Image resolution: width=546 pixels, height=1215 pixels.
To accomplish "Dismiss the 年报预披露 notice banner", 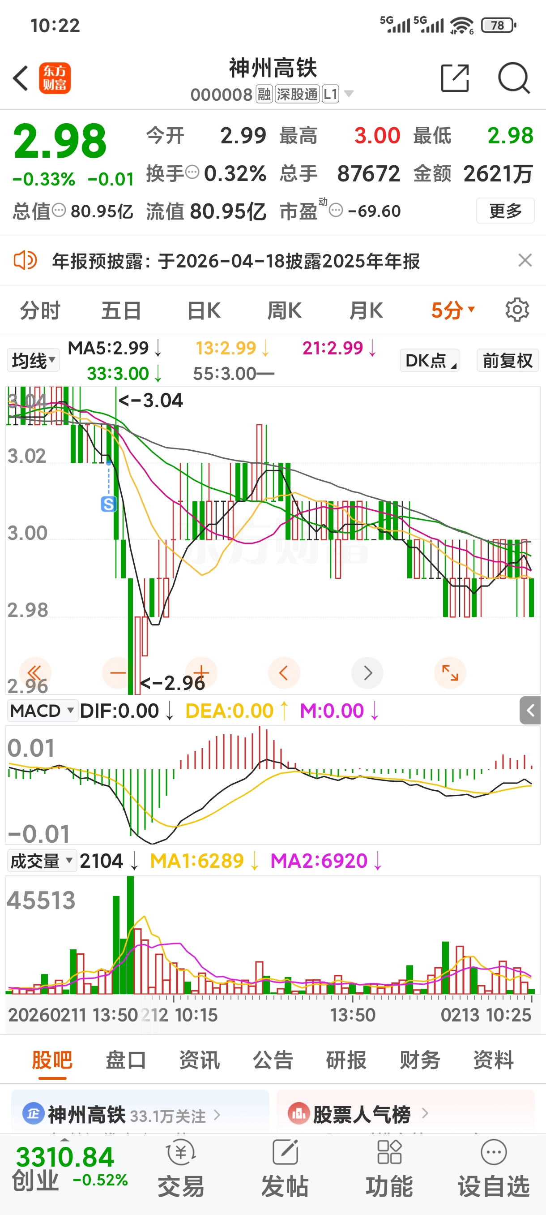I will point(525,260).
